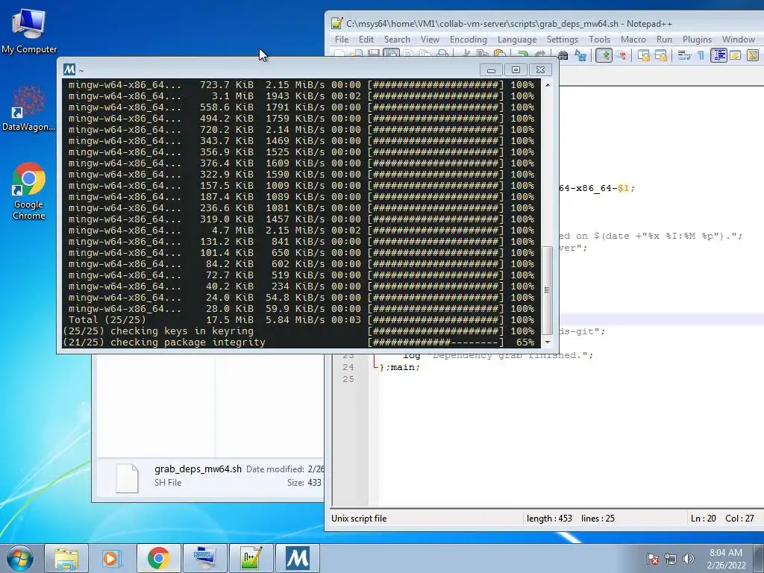
Task: Open Windows Explorer from the taskbar
Action: tap(66, 558)
